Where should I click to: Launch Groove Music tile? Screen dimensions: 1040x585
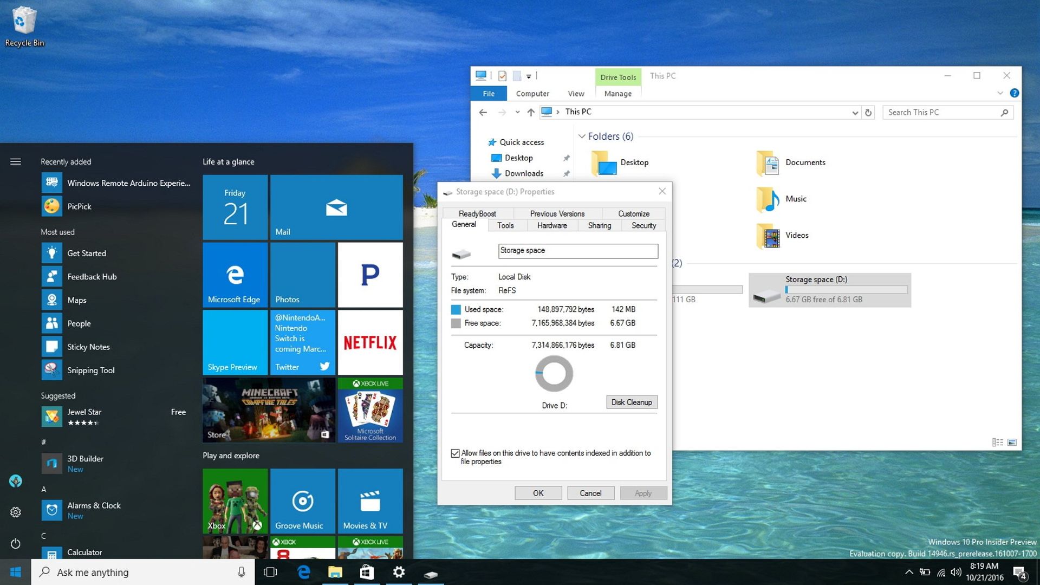[x=302, y=501]
